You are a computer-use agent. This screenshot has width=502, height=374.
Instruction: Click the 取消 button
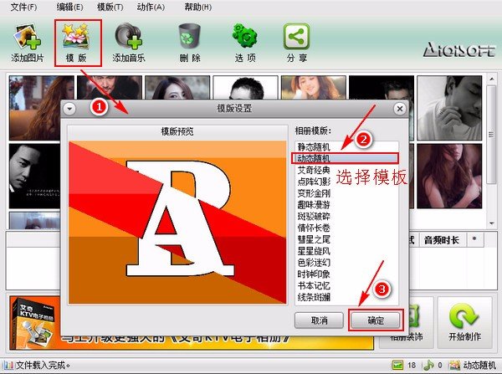tap(319, 320)
